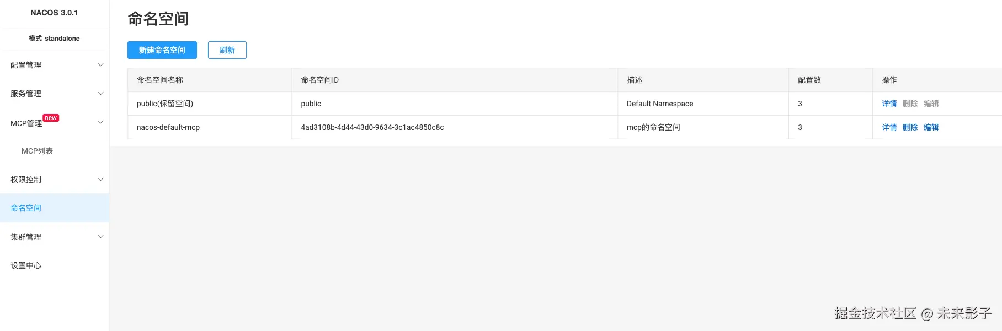Open 详情 for nacos-default-mcp namespace

[889, 127]
